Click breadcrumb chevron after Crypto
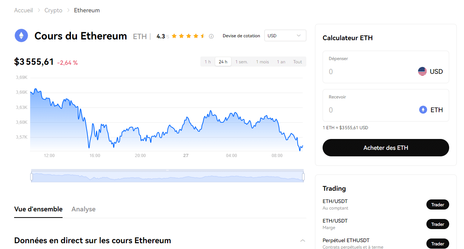464x249 pixels. coord(68,10)
